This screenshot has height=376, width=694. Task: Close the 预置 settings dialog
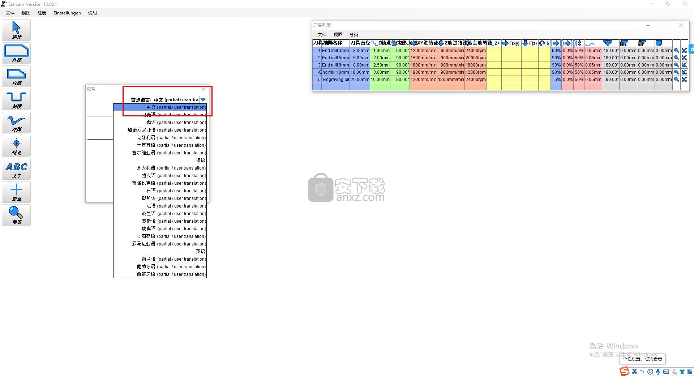tap(204, 89)
